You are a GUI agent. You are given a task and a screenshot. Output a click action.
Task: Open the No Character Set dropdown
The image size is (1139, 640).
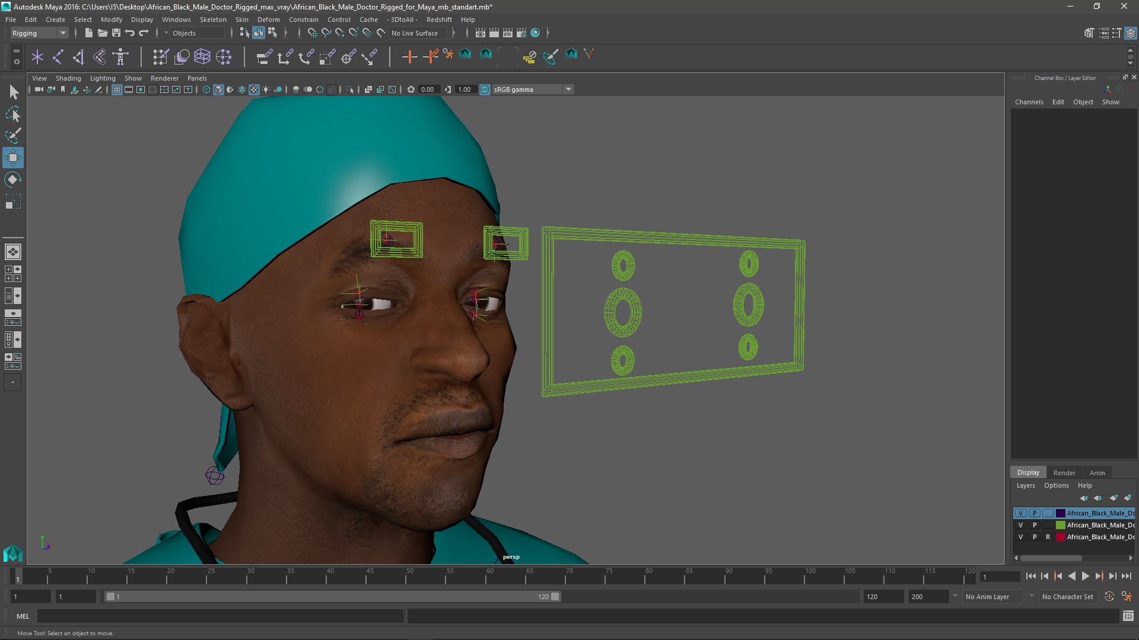click(1068, 597)
